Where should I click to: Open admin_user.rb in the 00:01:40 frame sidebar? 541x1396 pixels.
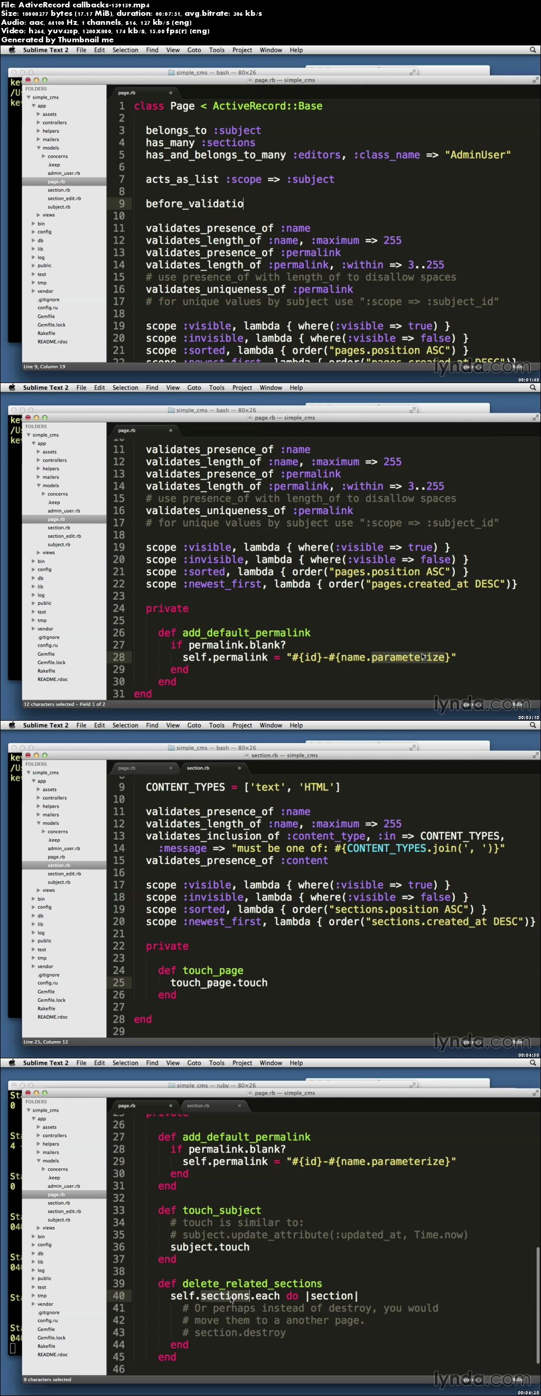(63, 173)
